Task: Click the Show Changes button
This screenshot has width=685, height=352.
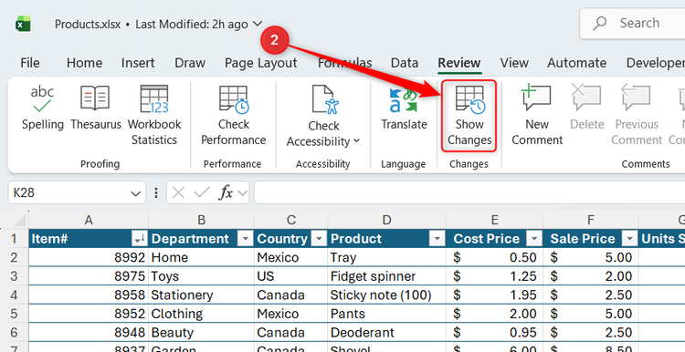Action: click(x=469, y=116)
